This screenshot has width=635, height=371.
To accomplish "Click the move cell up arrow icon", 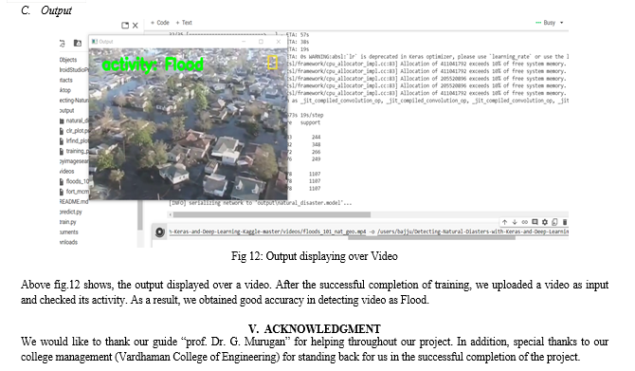I will 504,222.
